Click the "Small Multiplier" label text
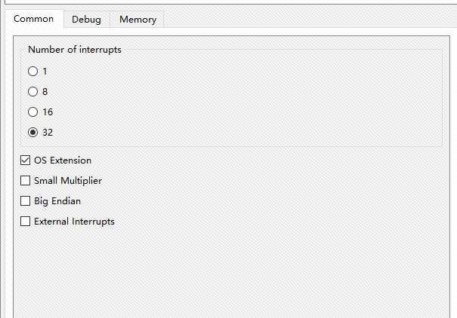 point(68,181)
